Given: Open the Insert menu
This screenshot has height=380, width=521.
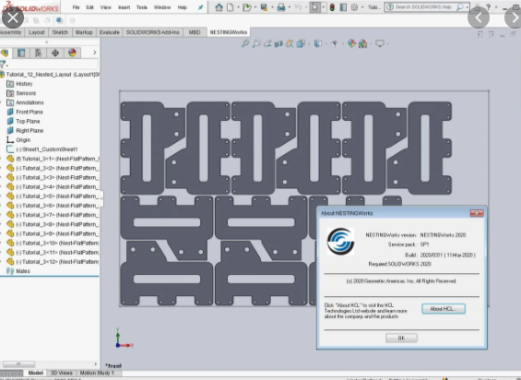Looking at the screenshot, I should pos(124,7).
